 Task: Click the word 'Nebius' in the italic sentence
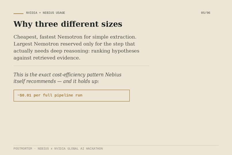point(113,74)
